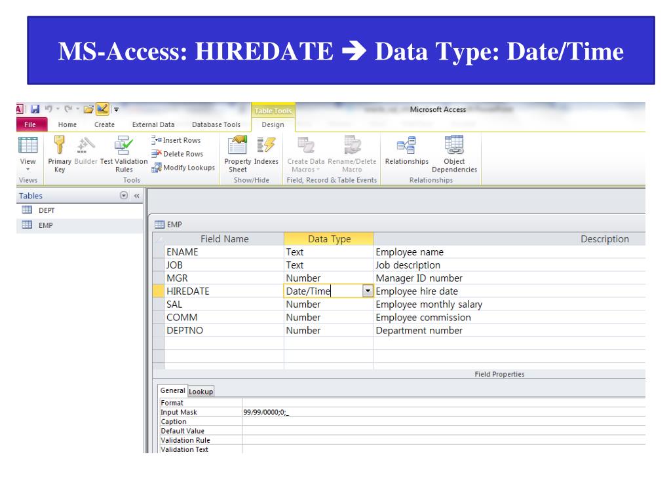
Task: Open the Relationships window
Action: coord(406,150)
